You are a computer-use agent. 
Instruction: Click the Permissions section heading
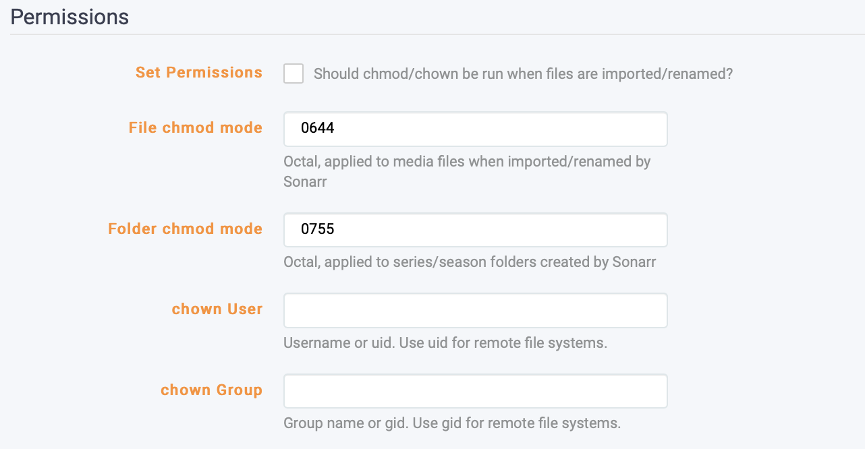click(69, 17)
